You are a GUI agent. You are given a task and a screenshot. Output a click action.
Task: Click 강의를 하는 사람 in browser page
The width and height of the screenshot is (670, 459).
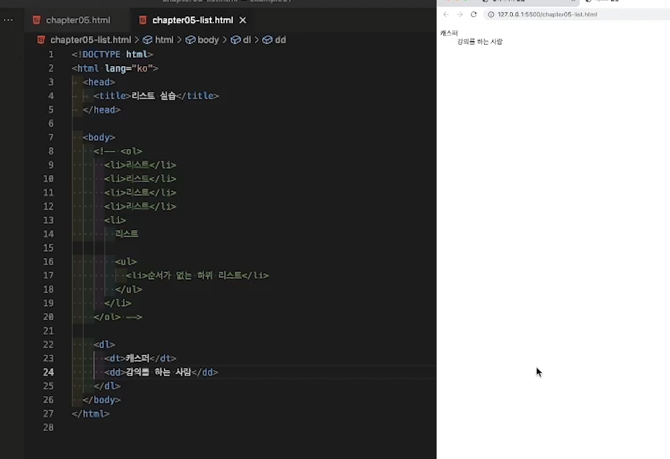pos(480,41)
